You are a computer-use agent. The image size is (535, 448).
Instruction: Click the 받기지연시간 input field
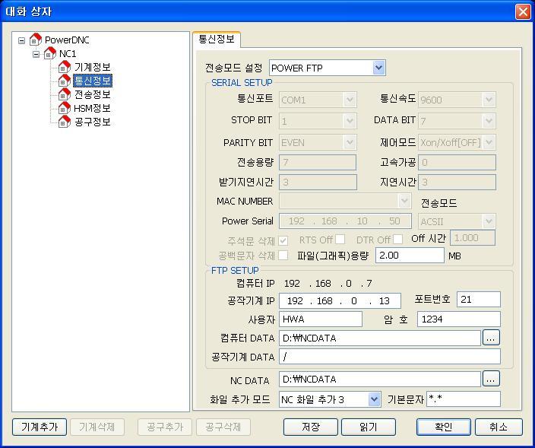318,182
